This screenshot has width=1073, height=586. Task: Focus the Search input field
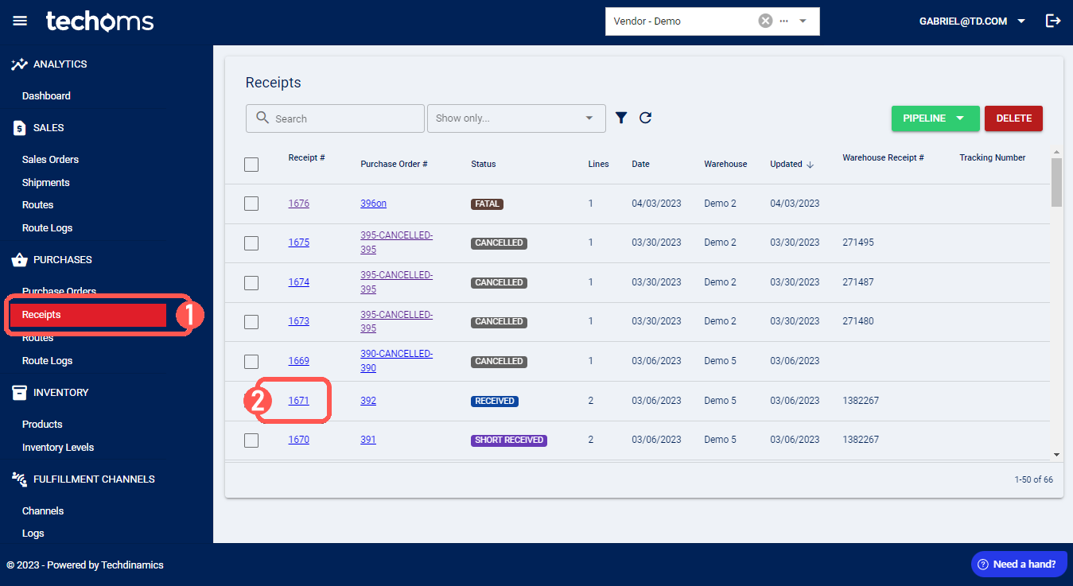point(335,118)
